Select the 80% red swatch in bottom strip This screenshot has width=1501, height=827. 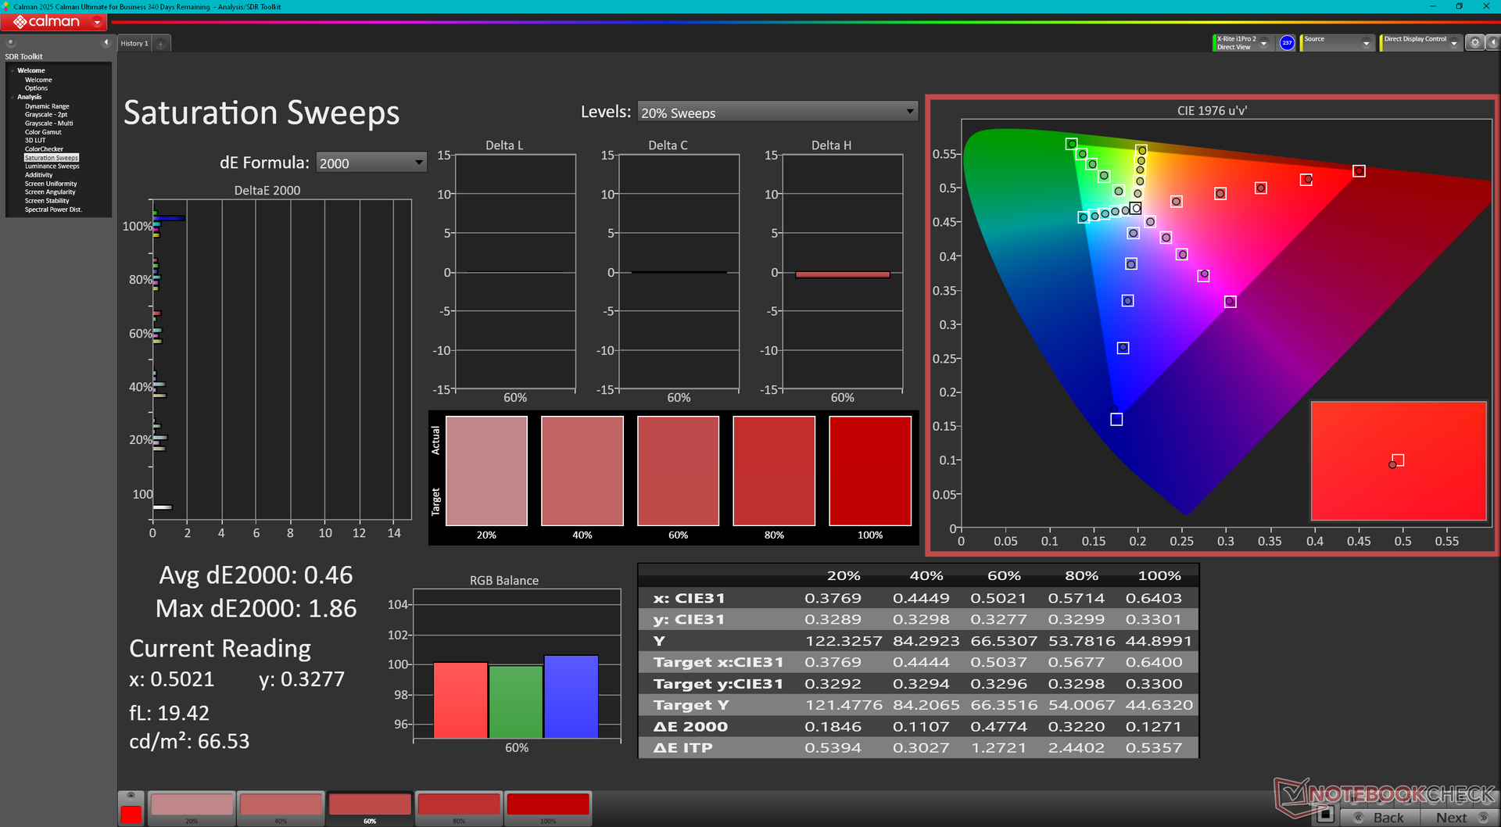(459, 805)
